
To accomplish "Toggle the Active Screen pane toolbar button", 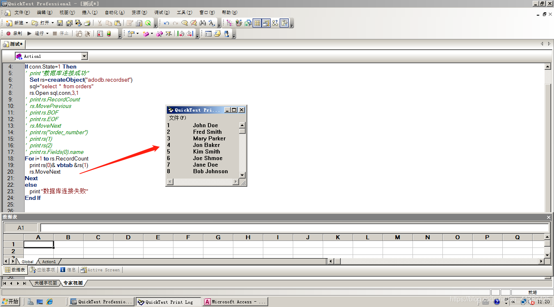I will pyautogui.click(x=266, y=23).
